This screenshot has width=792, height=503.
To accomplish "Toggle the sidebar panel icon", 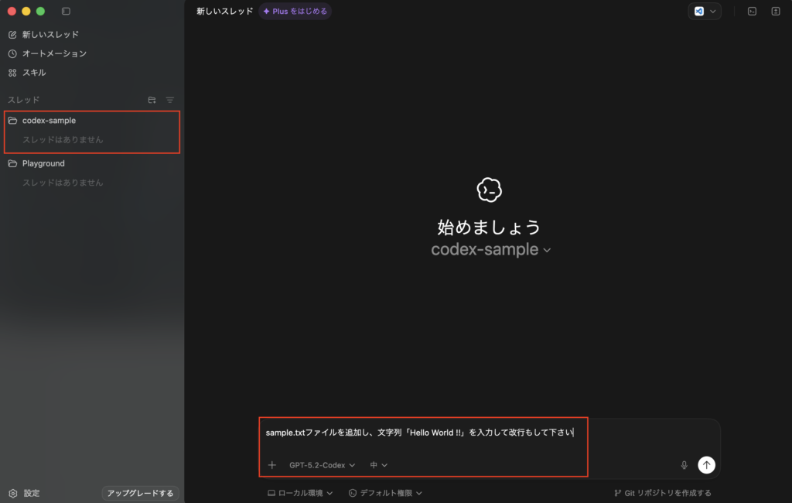I will pyautogui.click(x=66, y=12).
